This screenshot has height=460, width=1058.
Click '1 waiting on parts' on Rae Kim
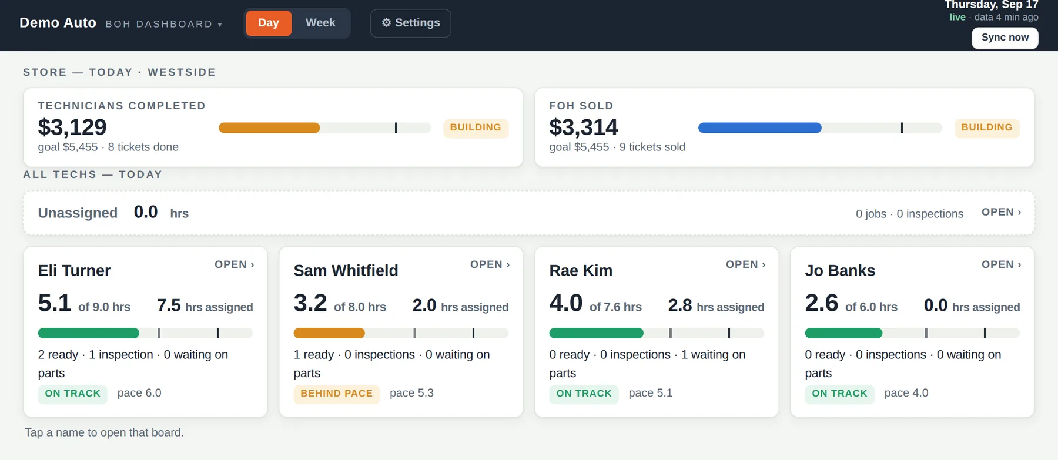[x=647, y=364]
